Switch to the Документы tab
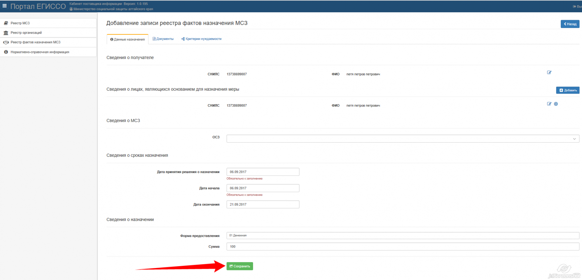This screenshot has width=582, height=280. (x=163, y=39)
